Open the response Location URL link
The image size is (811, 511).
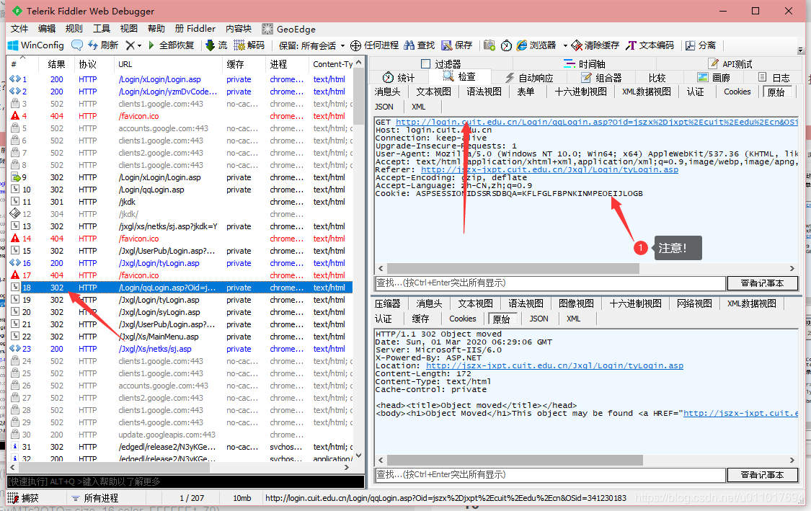click(554, 365)
